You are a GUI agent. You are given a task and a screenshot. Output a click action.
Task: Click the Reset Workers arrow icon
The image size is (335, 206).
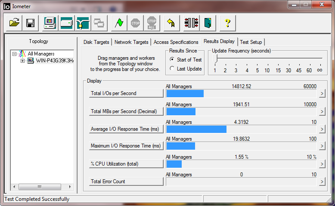171,23
